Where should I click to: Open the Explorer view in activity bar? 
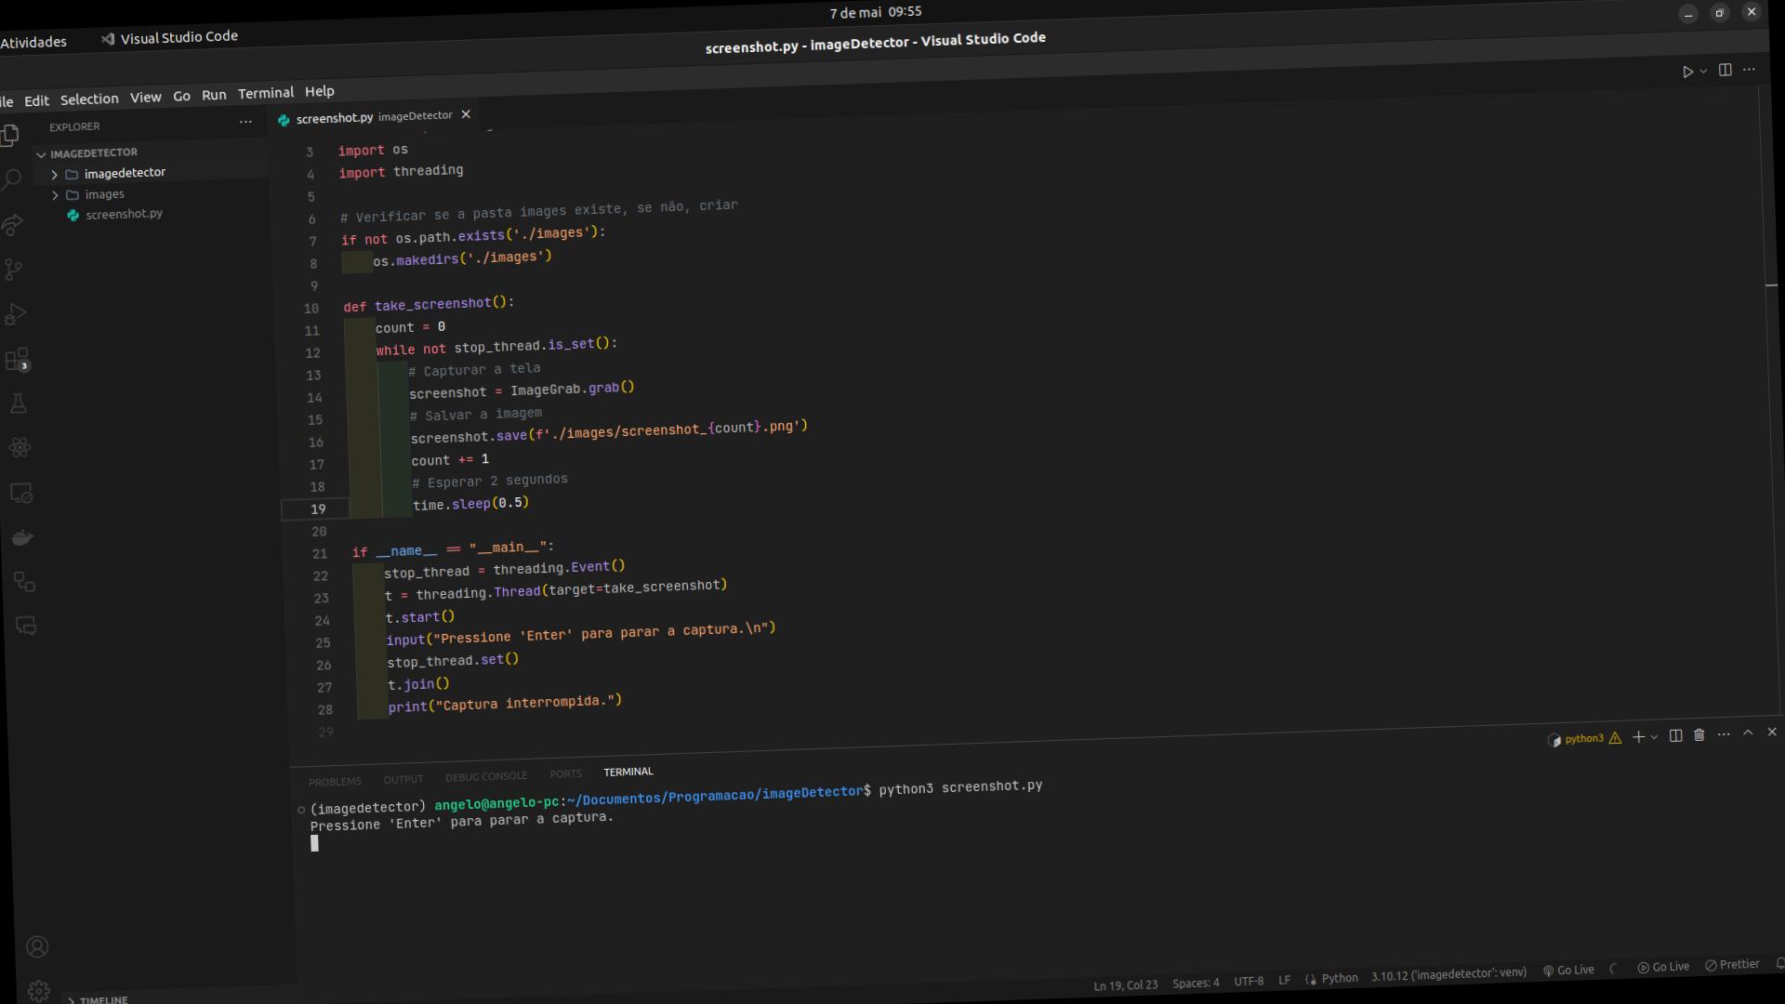click(x=9, y=136)
